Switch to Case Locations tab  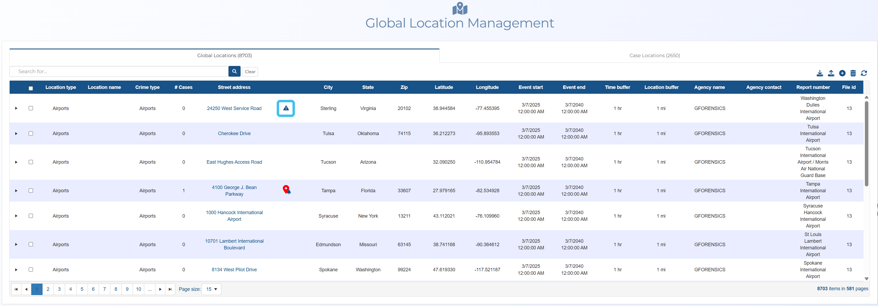tap(654, 56)
